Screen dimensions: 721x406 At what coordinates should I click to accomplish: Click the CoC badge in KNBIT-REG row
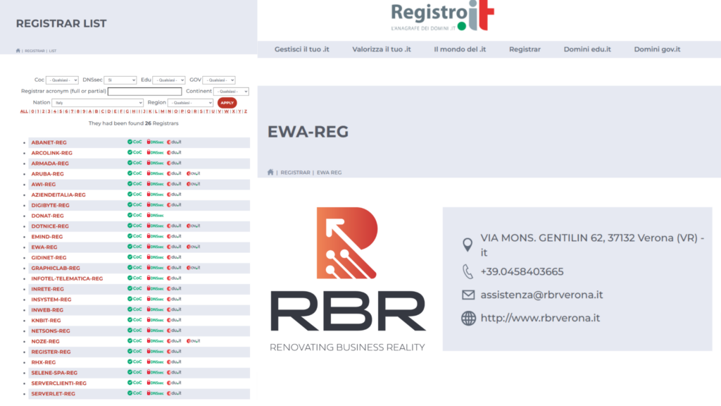tap(134, 320)
